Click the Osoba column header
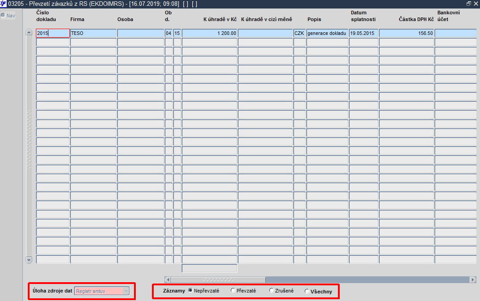480x301 pixels. point(125,19)
